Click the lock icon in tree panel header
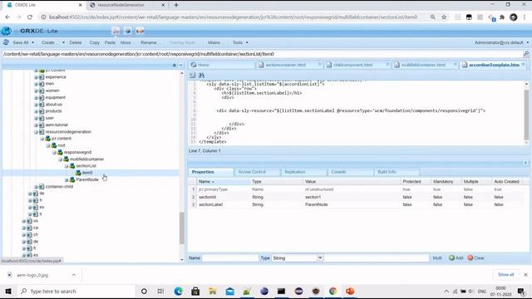Image resolution: width=532 pixels, height=299 pixels. point(175,65)
